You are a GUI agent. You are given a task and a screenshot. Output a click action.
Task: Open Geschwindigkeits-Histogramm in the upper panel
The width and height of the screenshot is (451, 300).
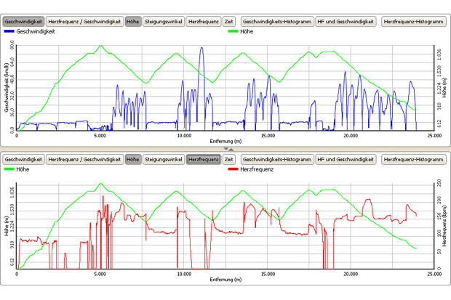click(276, 22)
